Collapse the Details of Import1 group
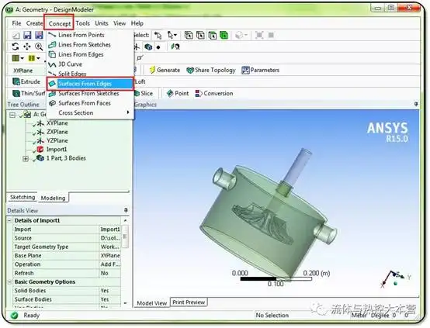This screenshot has width=430, height=328. tap(9, 220)
